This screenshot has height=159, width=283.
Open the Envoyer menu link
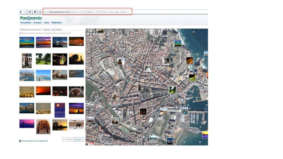click(x=38, y=22)
